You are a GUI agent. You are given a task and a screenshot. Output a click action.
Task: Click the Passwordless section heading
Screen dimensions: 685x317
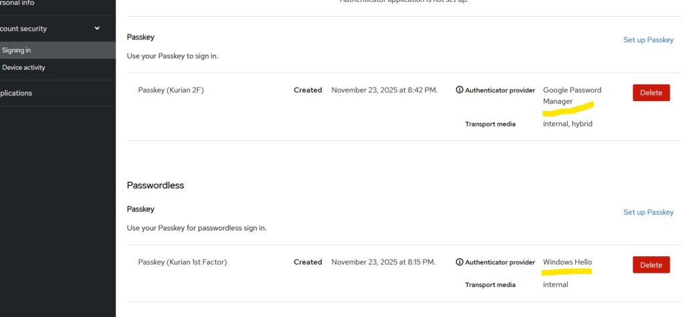tap(155, 185)
